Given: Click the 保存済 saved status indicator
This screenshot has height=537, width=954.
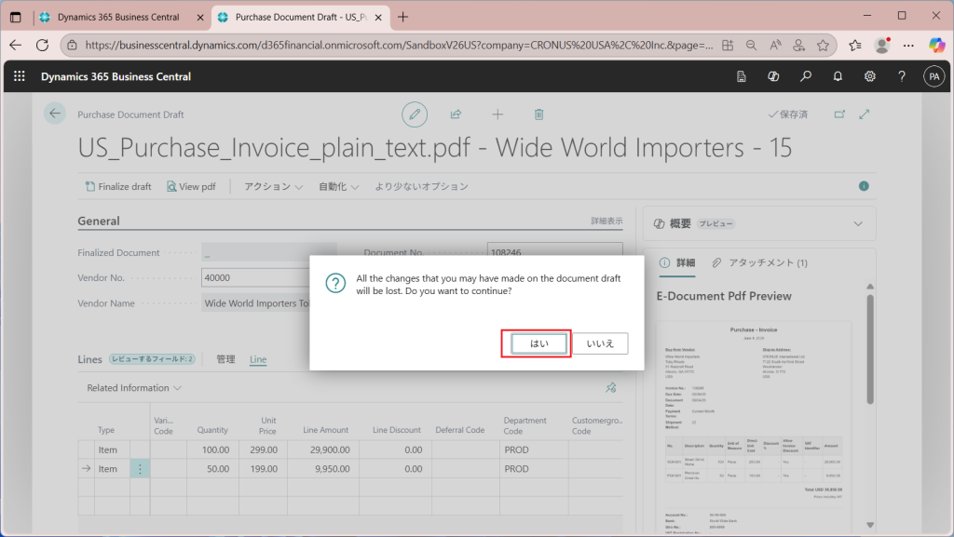Looking at the screenshot, I should tap(788, 114).
